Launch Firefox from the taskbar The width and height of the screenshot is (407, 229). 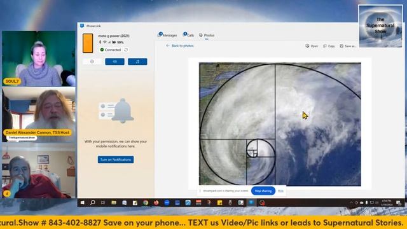[x=156, y=203]
